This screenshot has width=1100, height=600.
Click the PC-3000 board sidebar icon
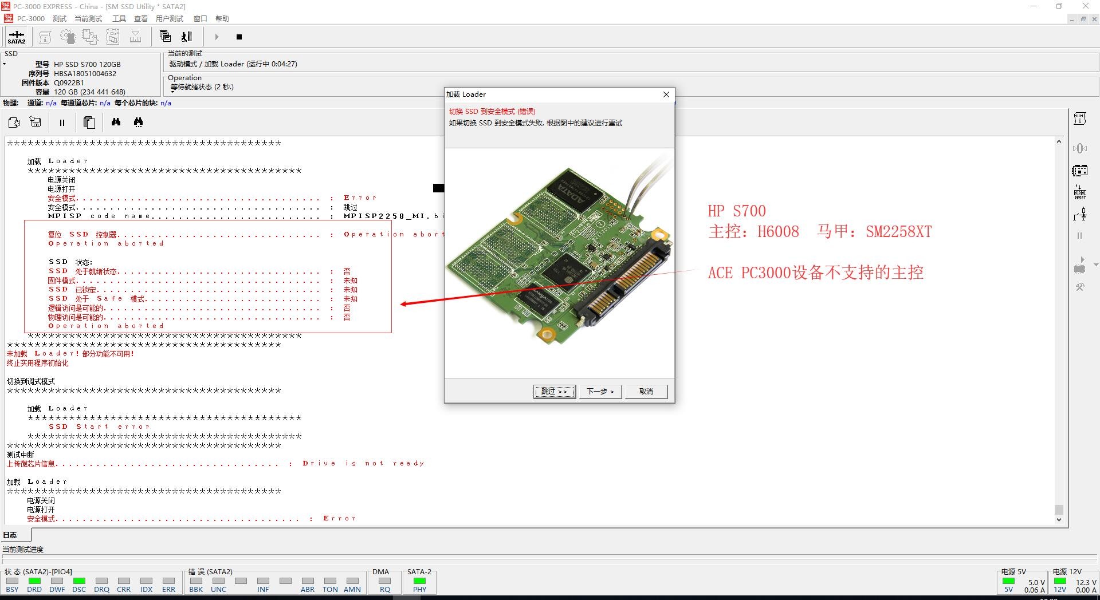[1080, 171]
